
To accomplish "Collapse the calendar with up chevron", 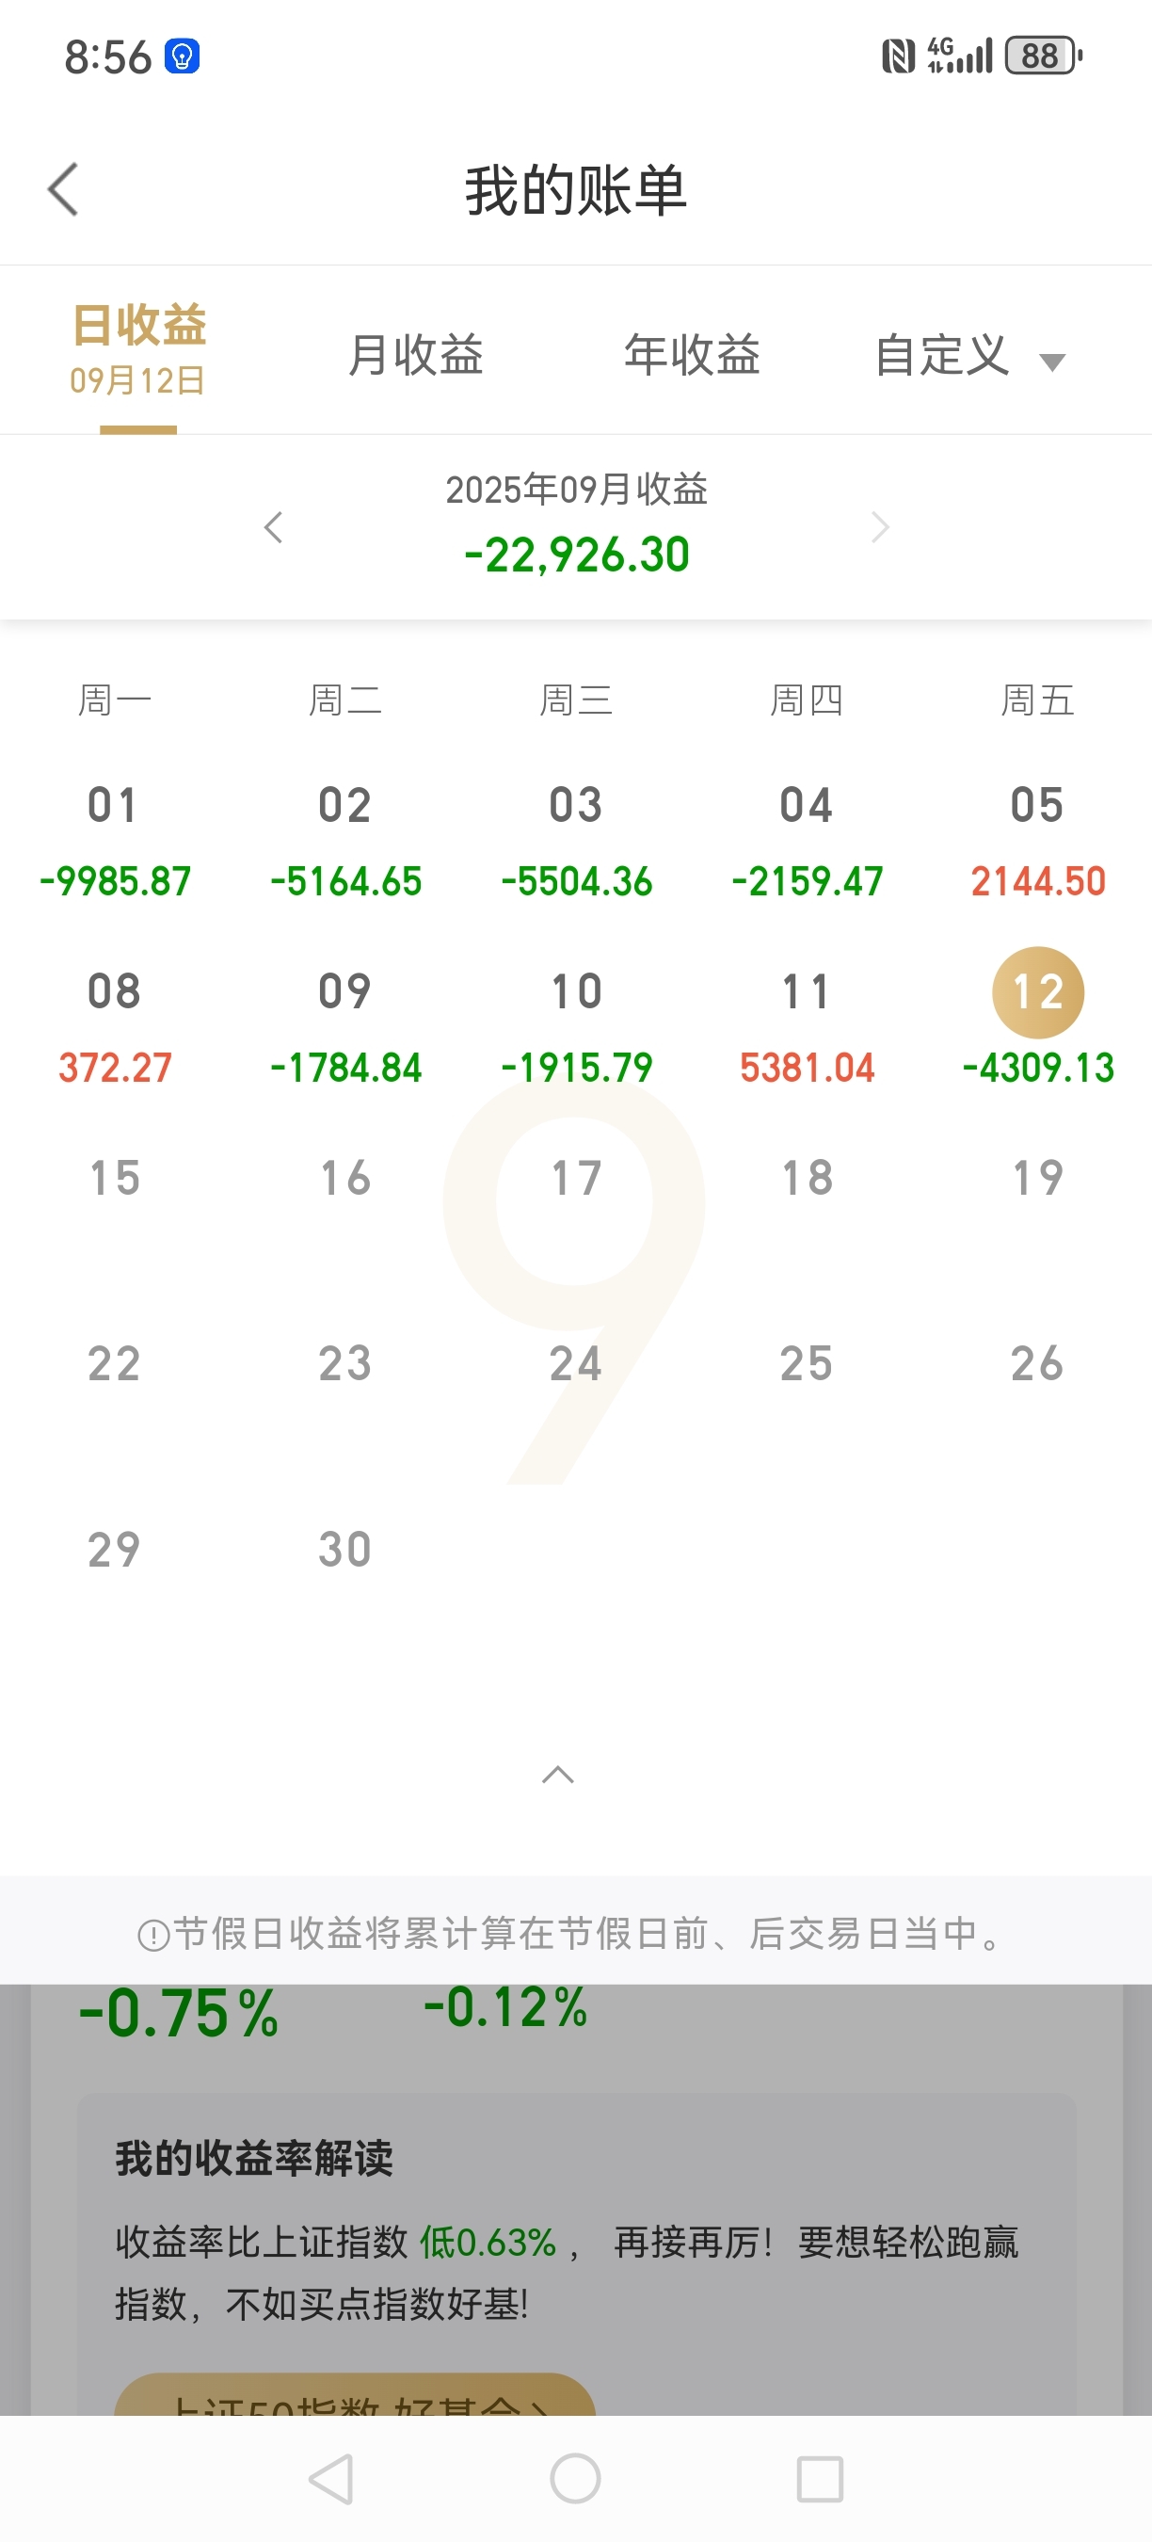I will [x=558, y=1775].
